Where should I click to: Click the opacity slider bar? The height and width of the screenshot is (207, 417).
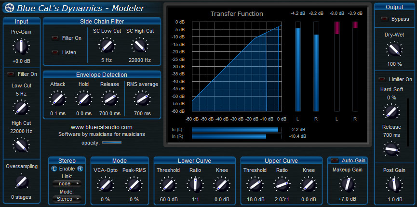[x=112, y=143]
